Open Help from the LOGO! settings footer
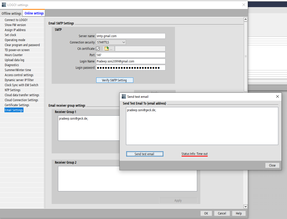The height and width of the screenshot is (219, 287). [x=239, y=213]
